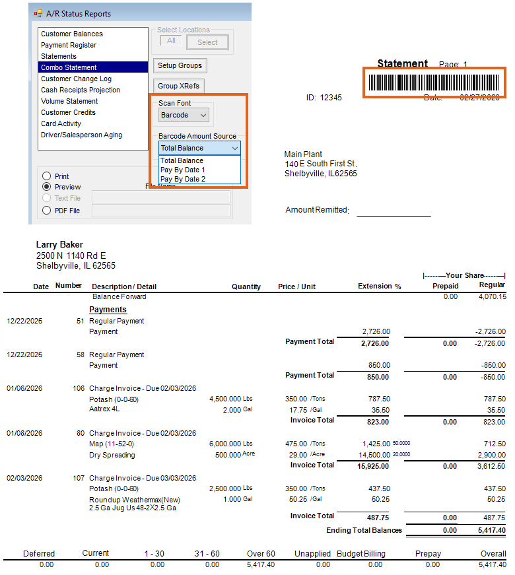Select the Preview radio button

(x=47, y=187)
